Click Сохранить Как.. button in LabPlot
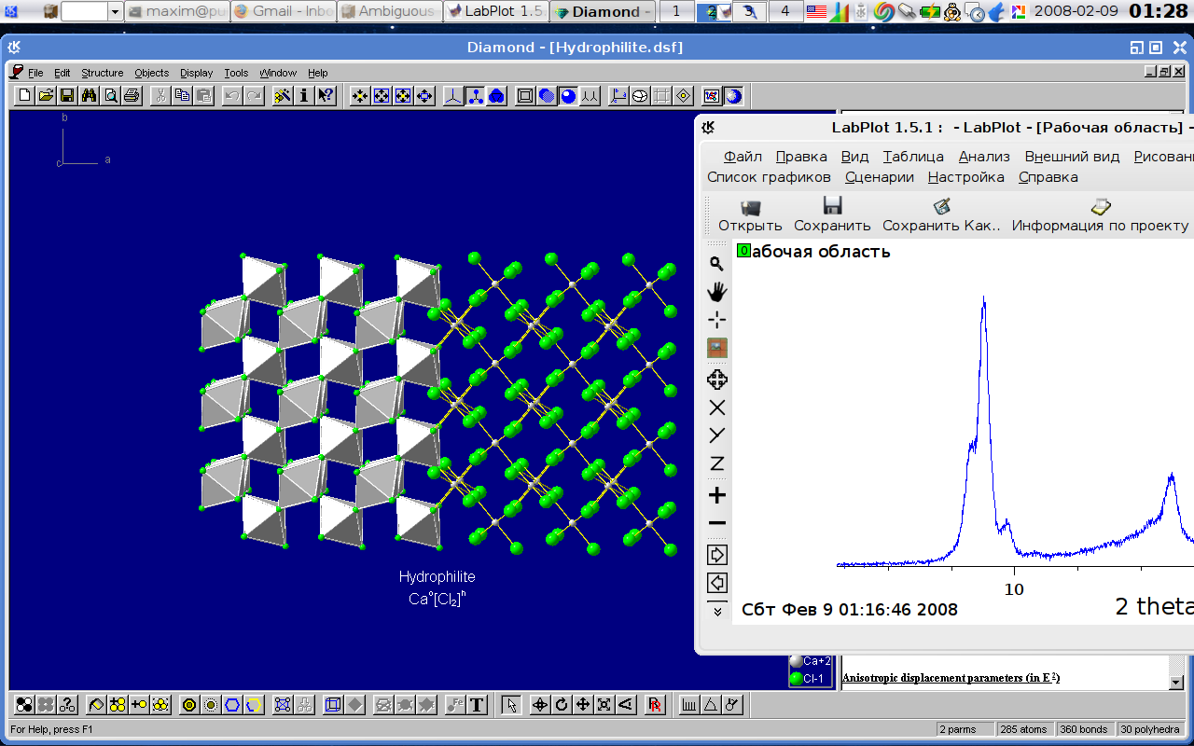Viewport: 1194px width, 746px height. (x=941, y=214)
